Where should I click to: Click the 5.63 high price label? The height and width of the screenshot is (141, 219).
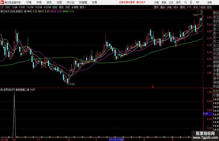pos(196,15)
